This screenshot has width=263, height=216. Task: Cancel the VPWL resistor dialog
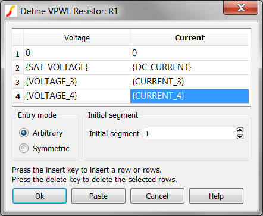(x=157, y=196)
